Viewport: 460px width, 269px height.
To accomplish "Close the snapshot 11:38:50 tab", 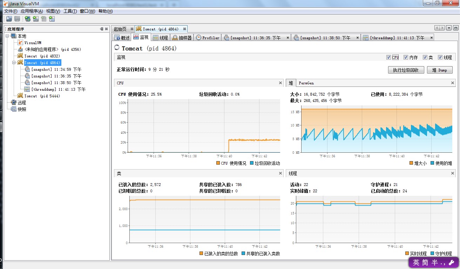I will pyautogui.click(x=358, y=37).
